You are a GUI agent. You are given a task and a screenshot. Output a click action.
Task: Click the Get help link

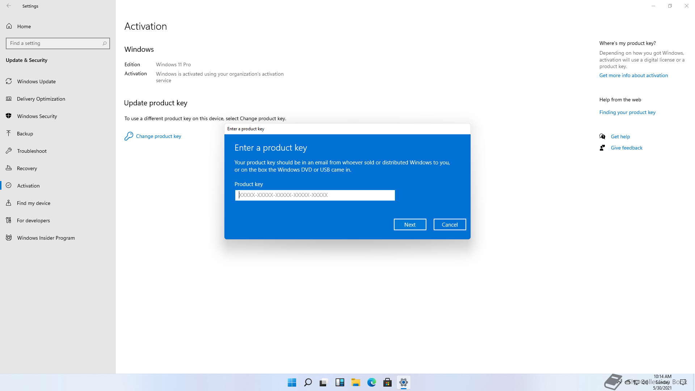(x=620, y=136)
